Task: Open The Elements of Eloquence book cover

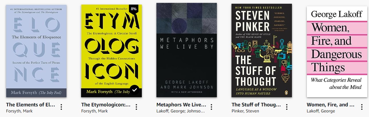Action: pos(36,51)
